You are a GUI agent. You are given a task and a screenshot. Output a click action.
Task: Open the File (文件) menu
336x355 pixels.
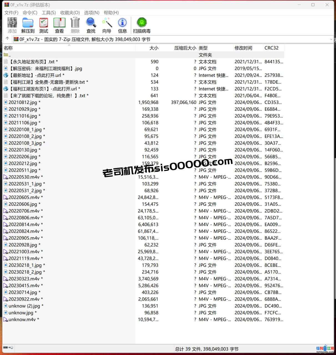pos(11,13)
